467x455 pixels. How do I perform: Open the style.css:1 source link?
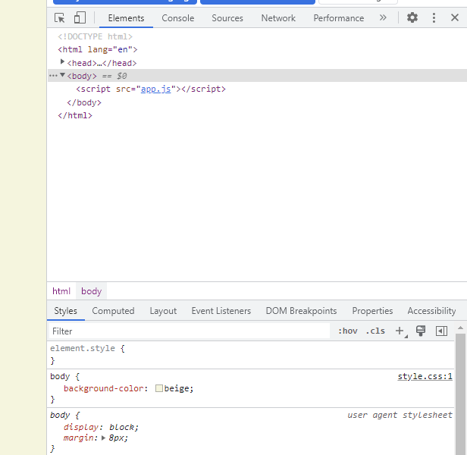point(425,376)
